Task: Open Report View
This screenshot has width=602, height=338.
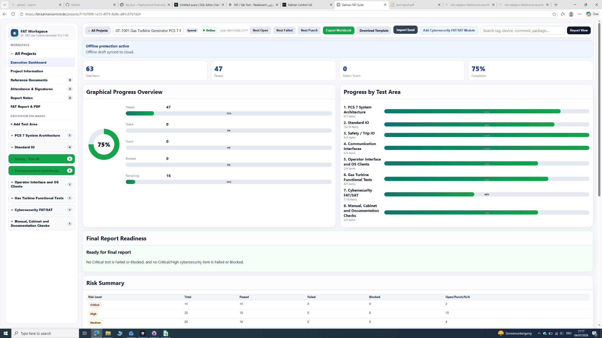Action: coord(578,31)
